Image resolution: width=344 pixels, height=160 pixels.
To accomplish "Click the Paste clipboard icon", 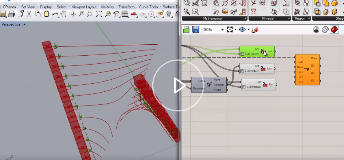I will click(46, 14).
